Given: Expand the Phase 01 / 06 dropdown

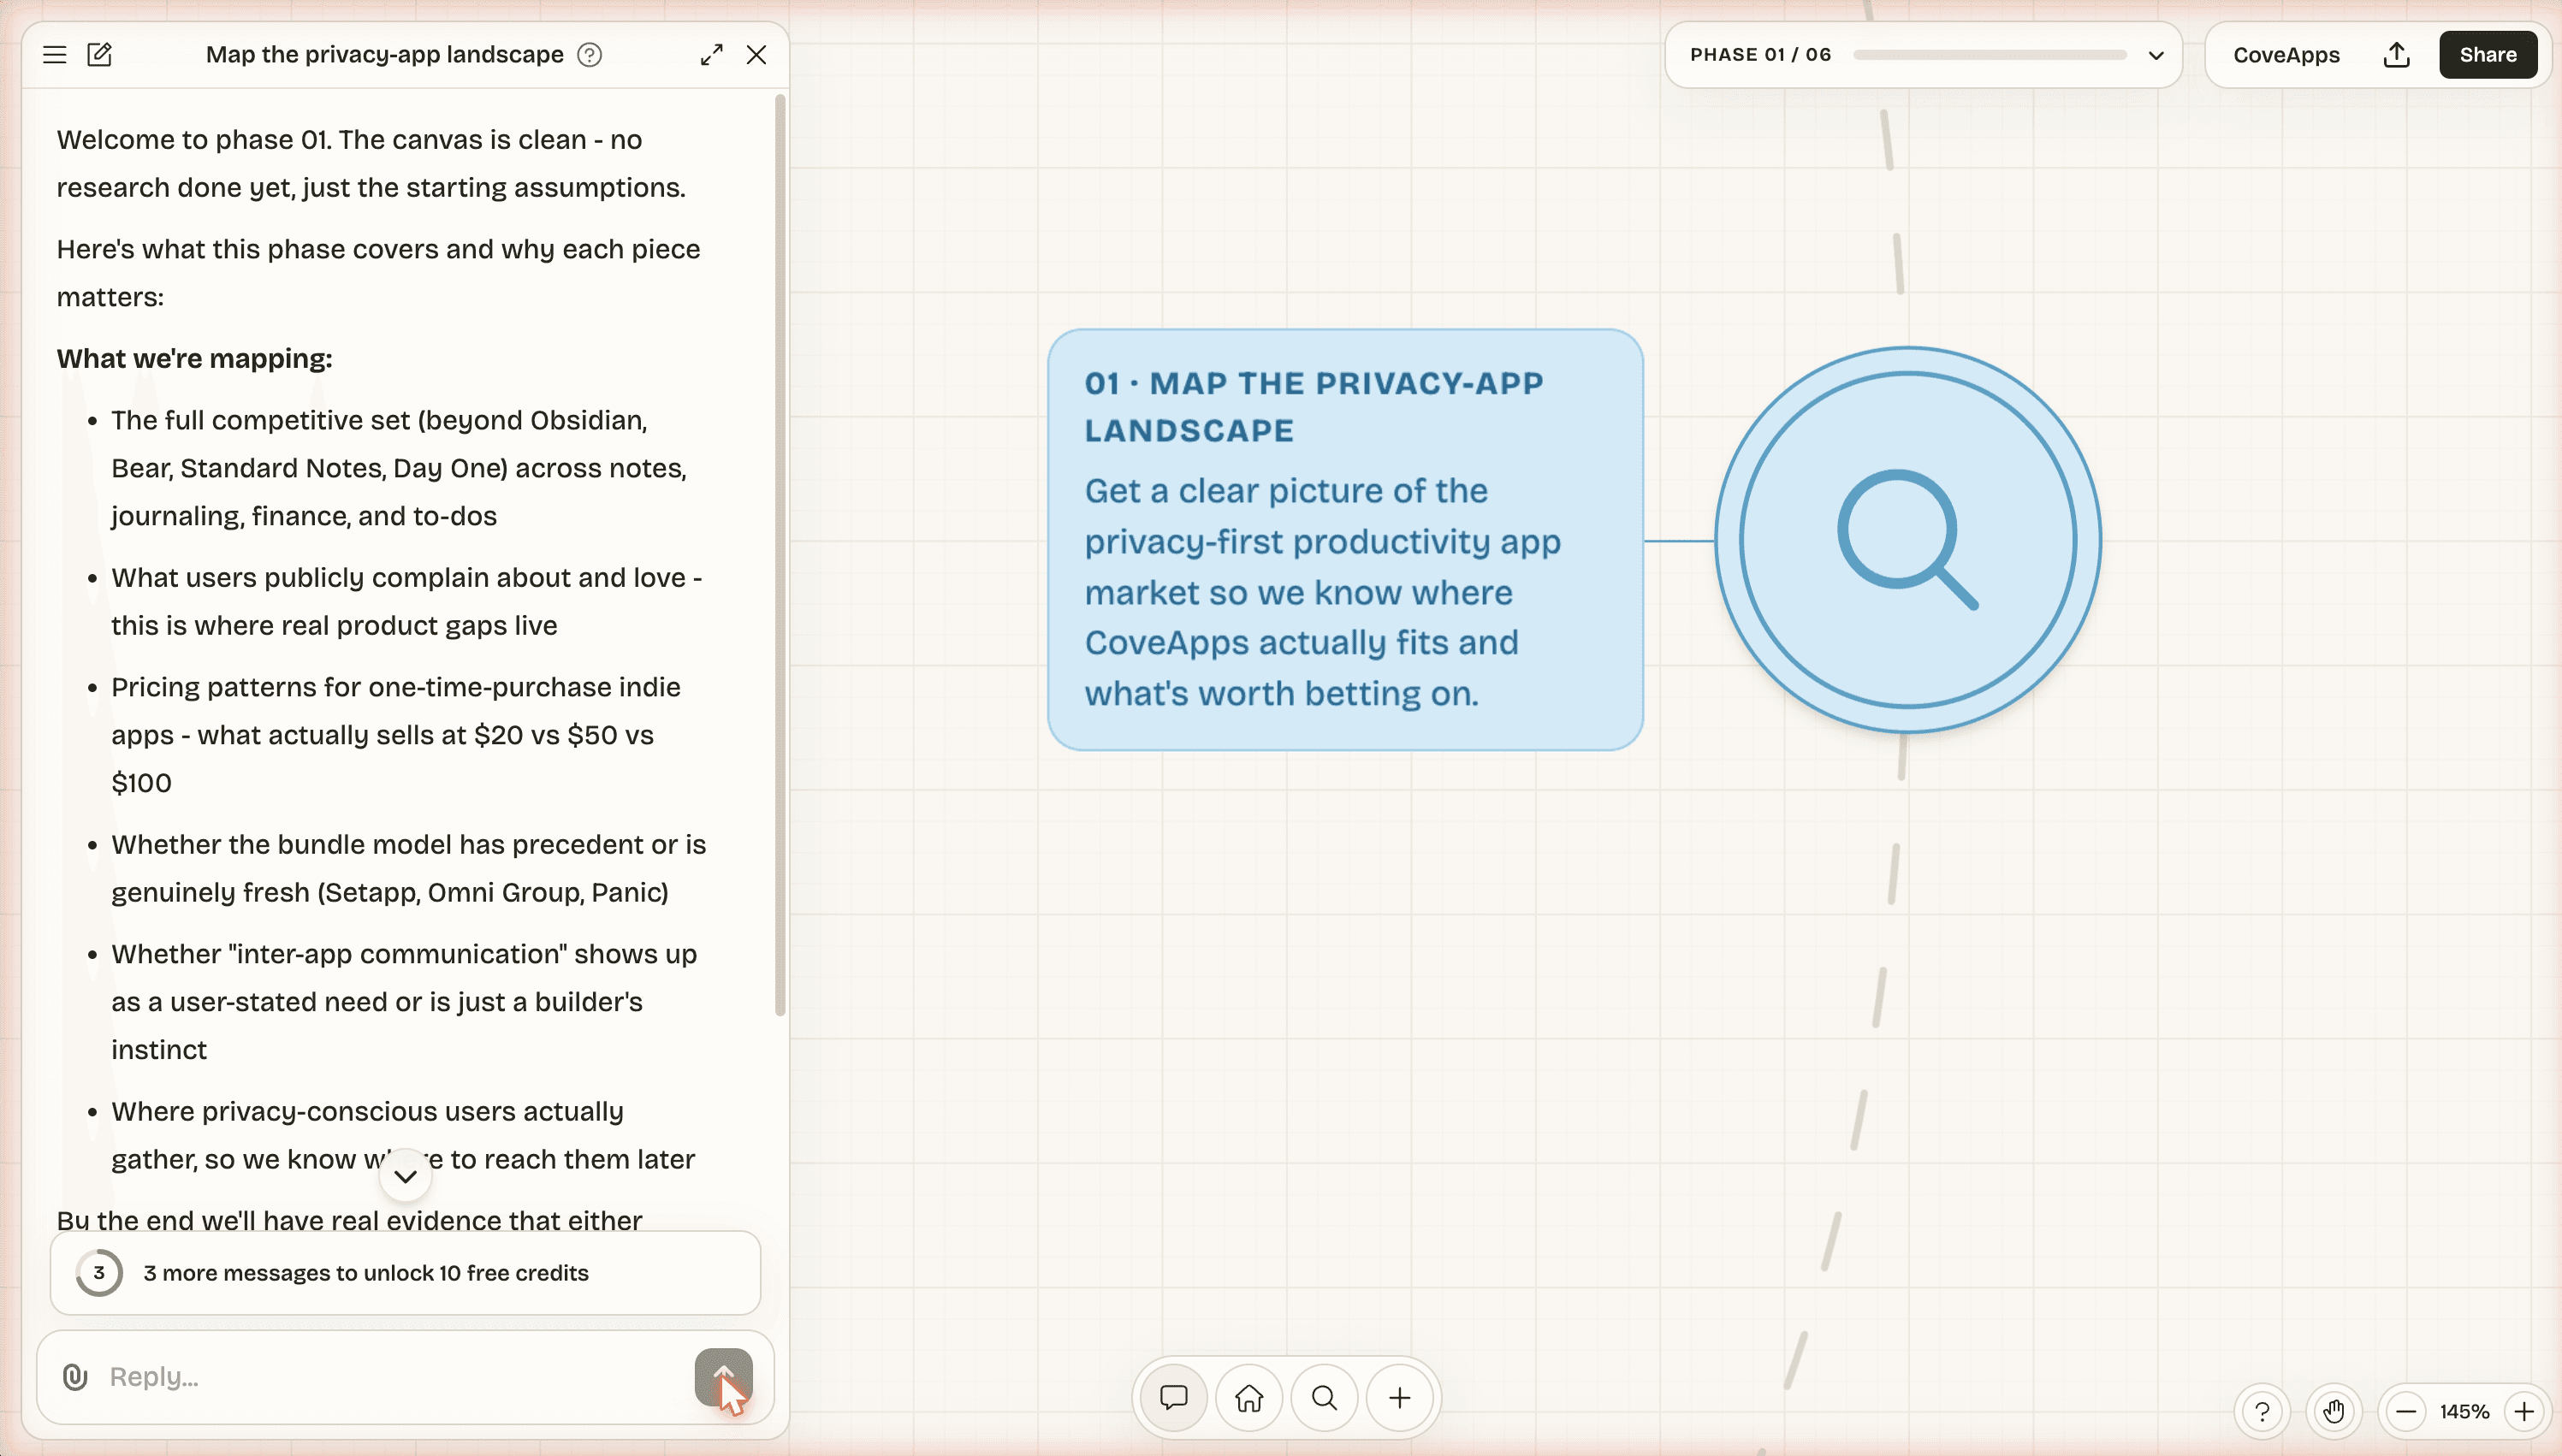Looking at the screenshot, I should [2157, 55].
